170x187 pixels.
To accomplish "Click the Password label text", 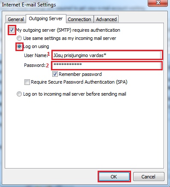I will click(35, 65).
